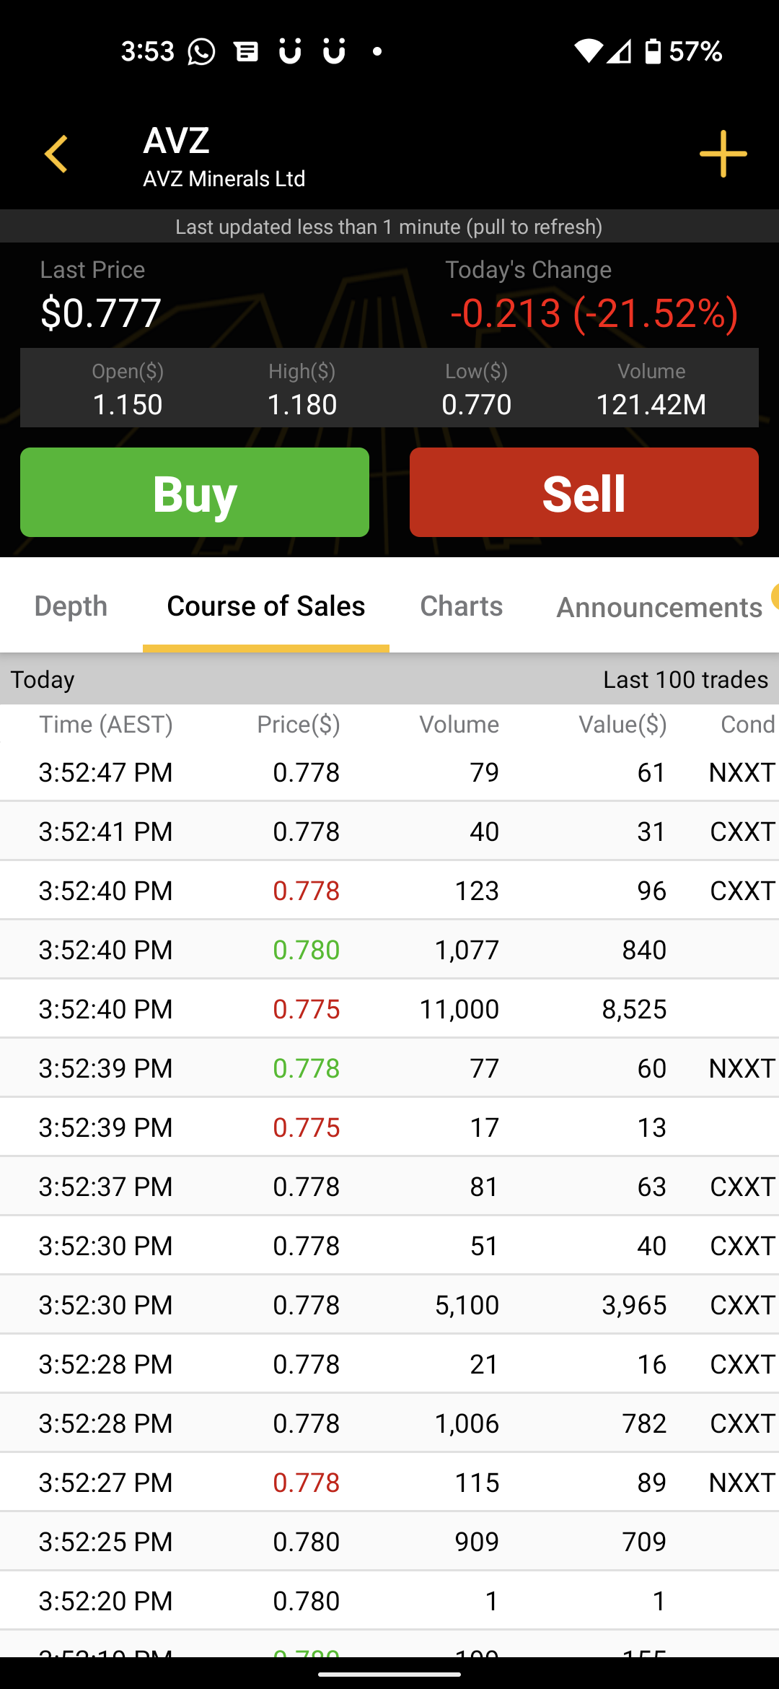Tap the message notification icon in status bar
The width and height of the screenshot is (779, 1689).
(x=246, y=51)
